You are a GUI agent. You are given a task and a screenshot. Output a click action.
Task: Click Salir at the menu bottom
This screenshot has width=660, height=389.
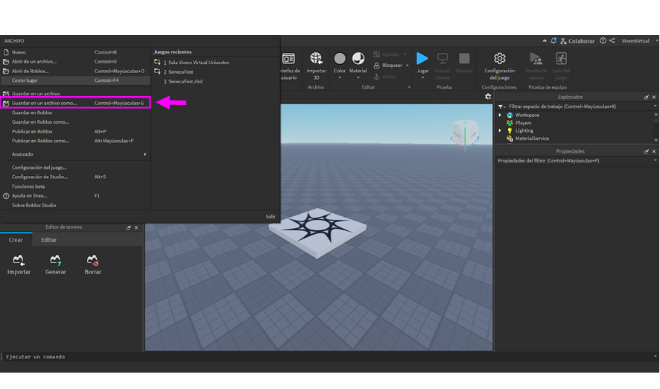point(270,217)
